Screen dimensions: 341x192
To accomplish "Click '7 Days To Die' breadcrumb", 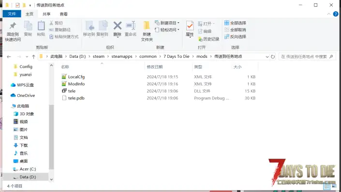I will coord(177,56).
